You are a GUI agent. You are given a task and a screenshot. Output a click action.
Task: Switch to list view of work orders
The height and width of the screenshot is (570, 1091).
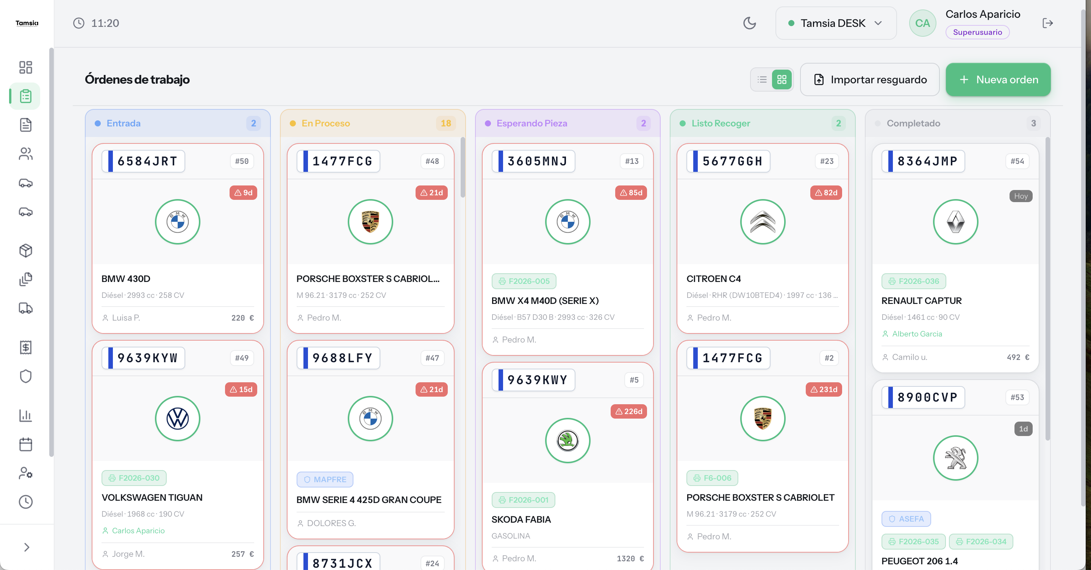point(762,79)
